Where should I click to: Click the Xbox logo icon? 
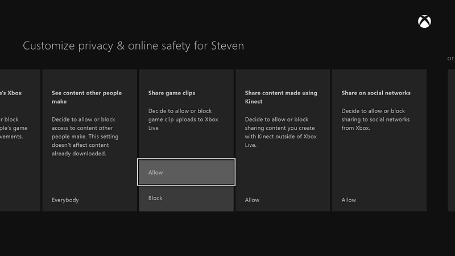pyautogui.click(x=424, y=22)
